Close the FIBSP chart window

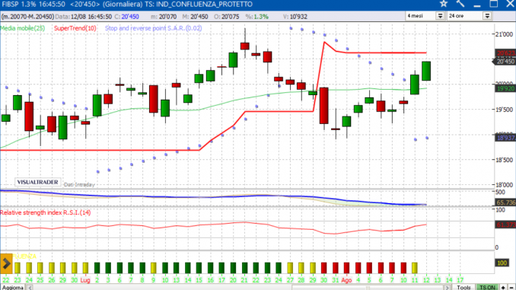pyautogui.click(x=510, y=4)
